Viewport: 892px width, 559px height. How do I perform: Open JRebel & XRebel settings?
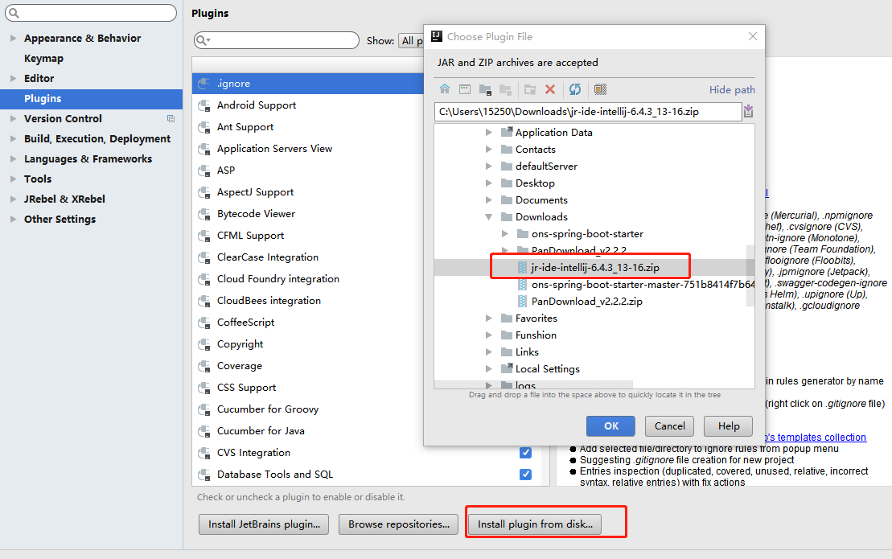click(x=64, y=199)
